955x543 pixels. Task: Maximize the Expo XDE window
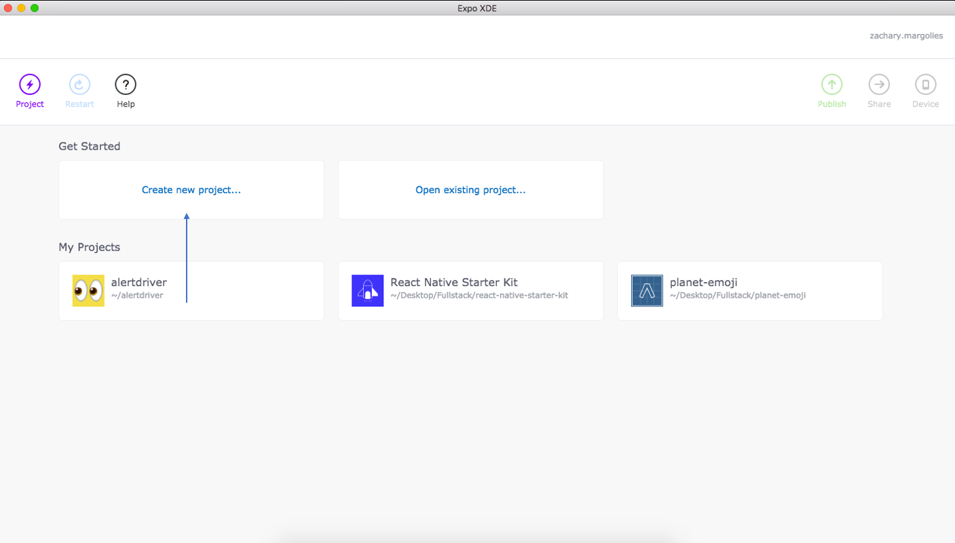pos(35,8)
